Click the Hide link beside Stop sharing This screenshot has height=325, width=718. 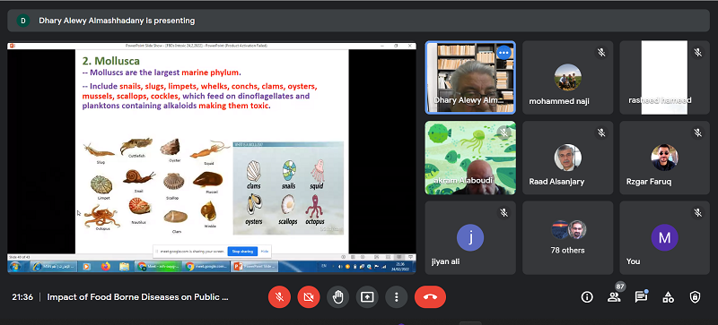[x=265, y=252]
